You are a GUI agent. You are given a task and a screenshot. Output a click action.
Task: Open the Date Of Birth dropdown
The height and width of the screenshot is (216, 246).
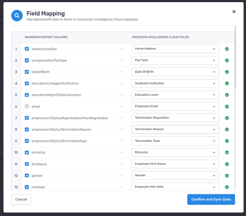click(x=175, y=72)
